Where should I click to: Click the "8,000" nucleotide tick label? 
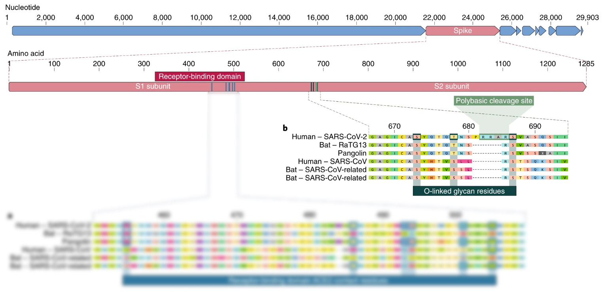(162, 17)
